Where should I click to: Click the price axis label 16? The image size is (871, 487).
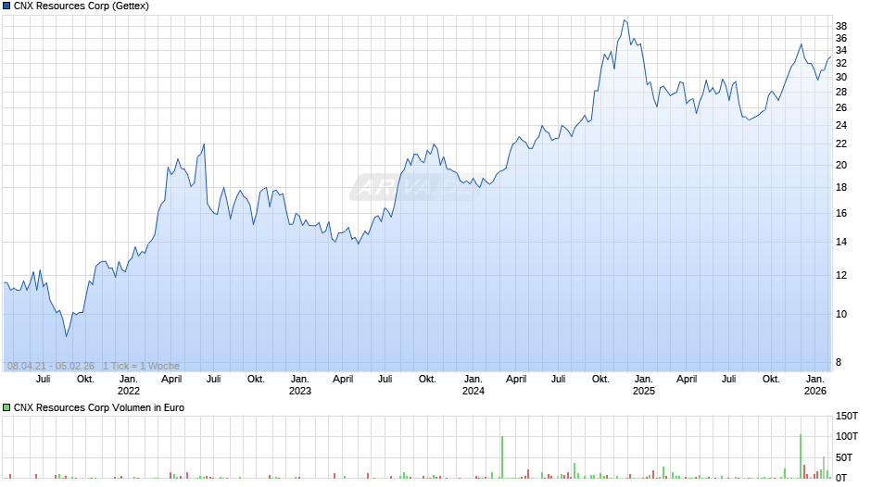[841, 213]
